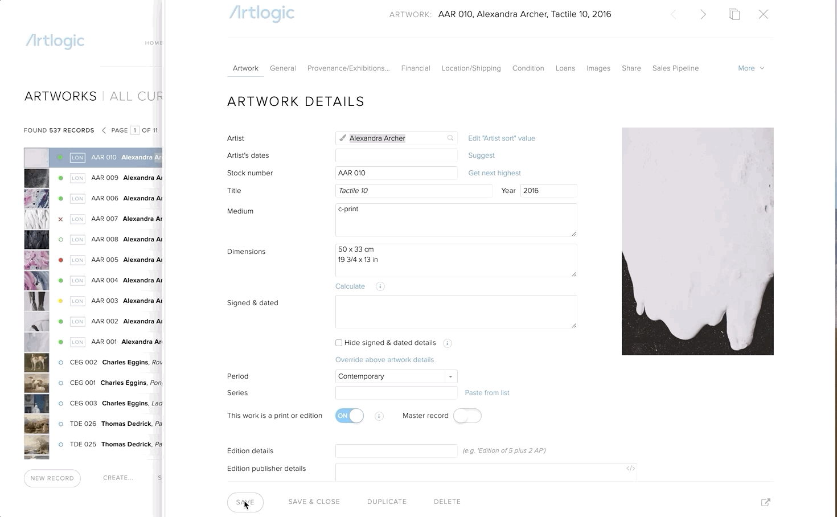Click Override above artwork details link
This screenshot has width=837, height=517.
(x=385, y=360)
